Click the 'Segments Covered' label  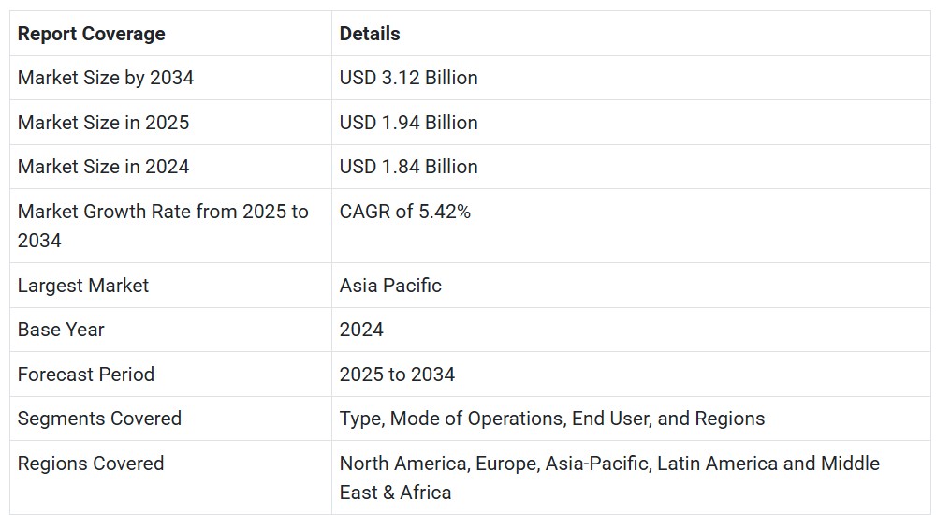coord(99,419)
